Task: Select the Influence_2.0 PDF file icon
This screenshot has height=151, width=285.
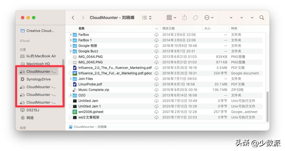Action: point(75,68)
